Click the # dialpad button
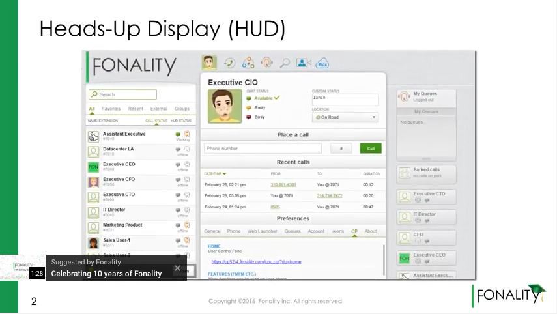Image resolution: width=557 pixels, height=314 pixels. 341,149
